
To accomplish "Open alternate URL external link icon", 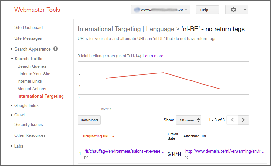I will [186, 158].
